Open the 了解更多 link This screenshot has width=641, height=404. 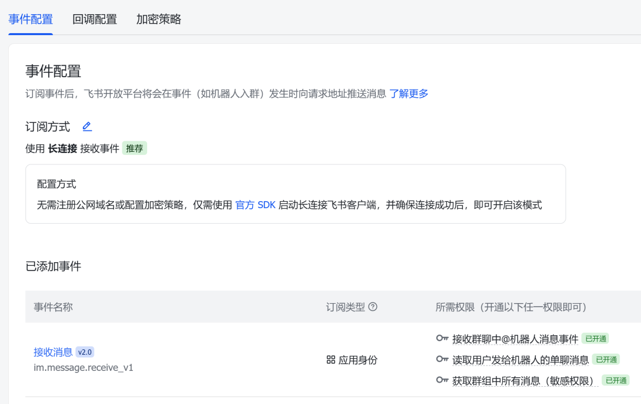pyautogui.click(x=408, y=93)
